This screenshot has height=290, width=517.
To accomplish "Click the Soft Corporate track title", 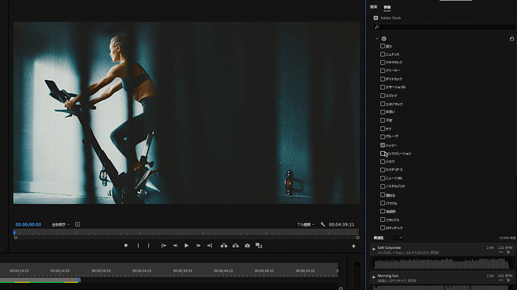I will tap(389, 248).
